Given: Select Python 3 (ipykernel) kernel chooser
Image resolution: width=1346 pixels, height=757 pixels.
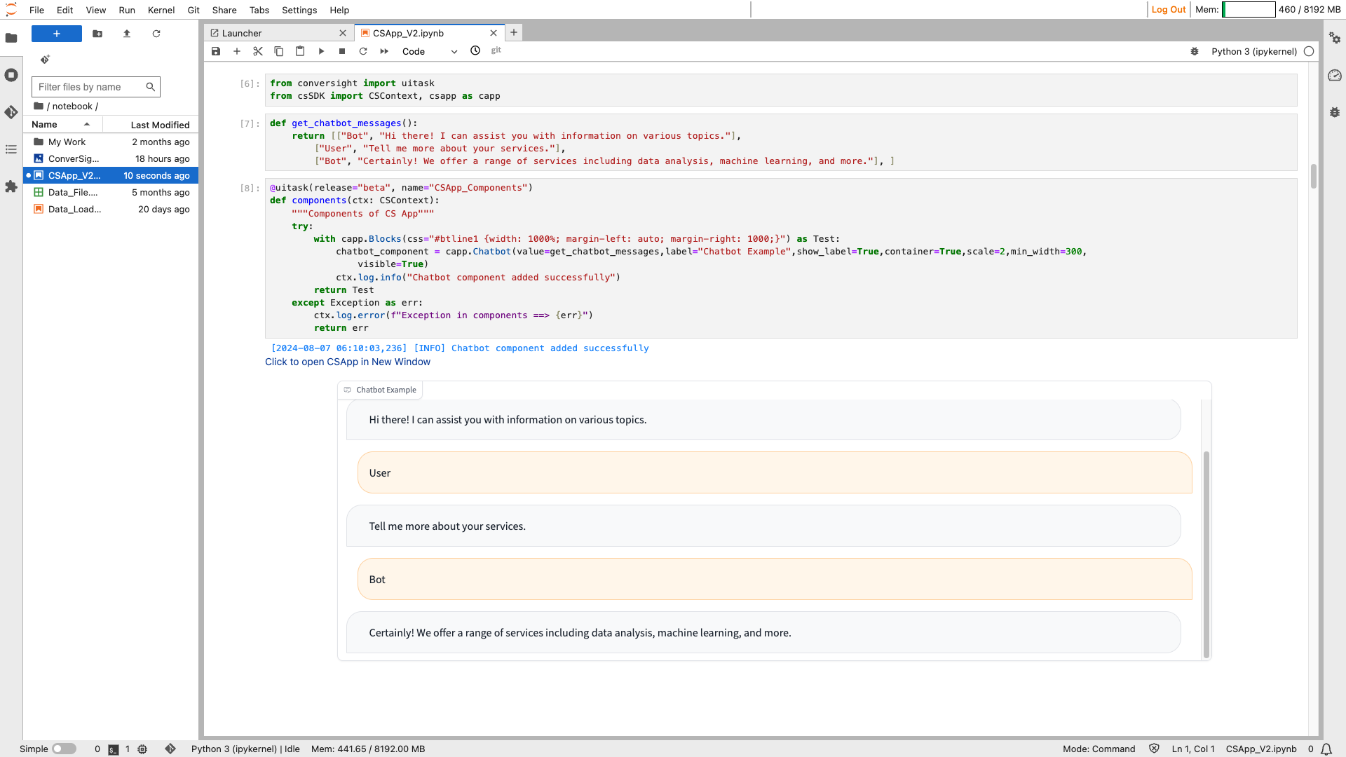Looking at the screenshot, I should 1254,51.
